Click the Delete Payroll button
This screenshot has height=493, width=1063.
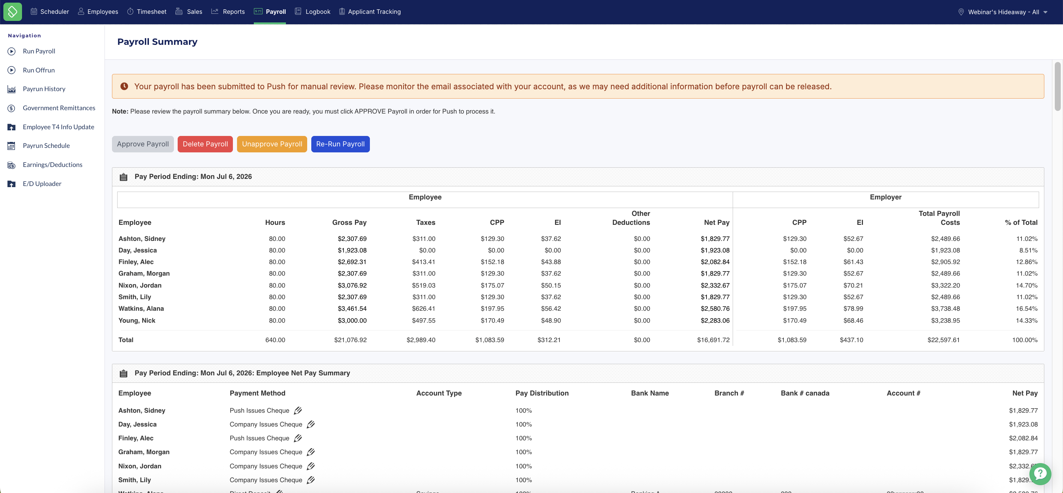pyautogui.click(x=205, y=144)
